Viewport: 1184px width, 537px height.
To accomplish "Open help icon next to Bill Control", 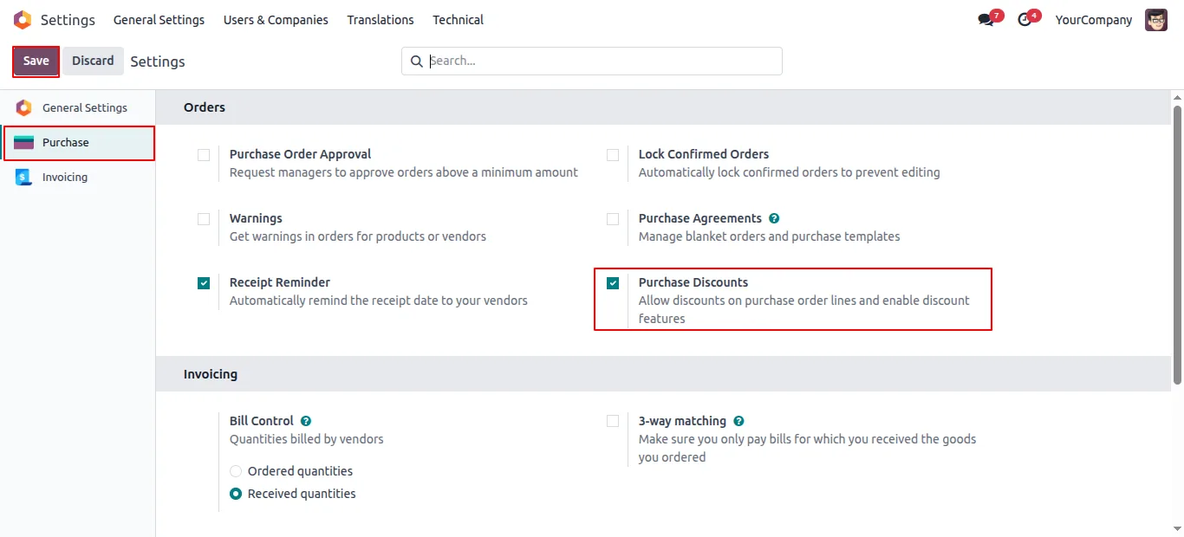I will tap(306, 421).
